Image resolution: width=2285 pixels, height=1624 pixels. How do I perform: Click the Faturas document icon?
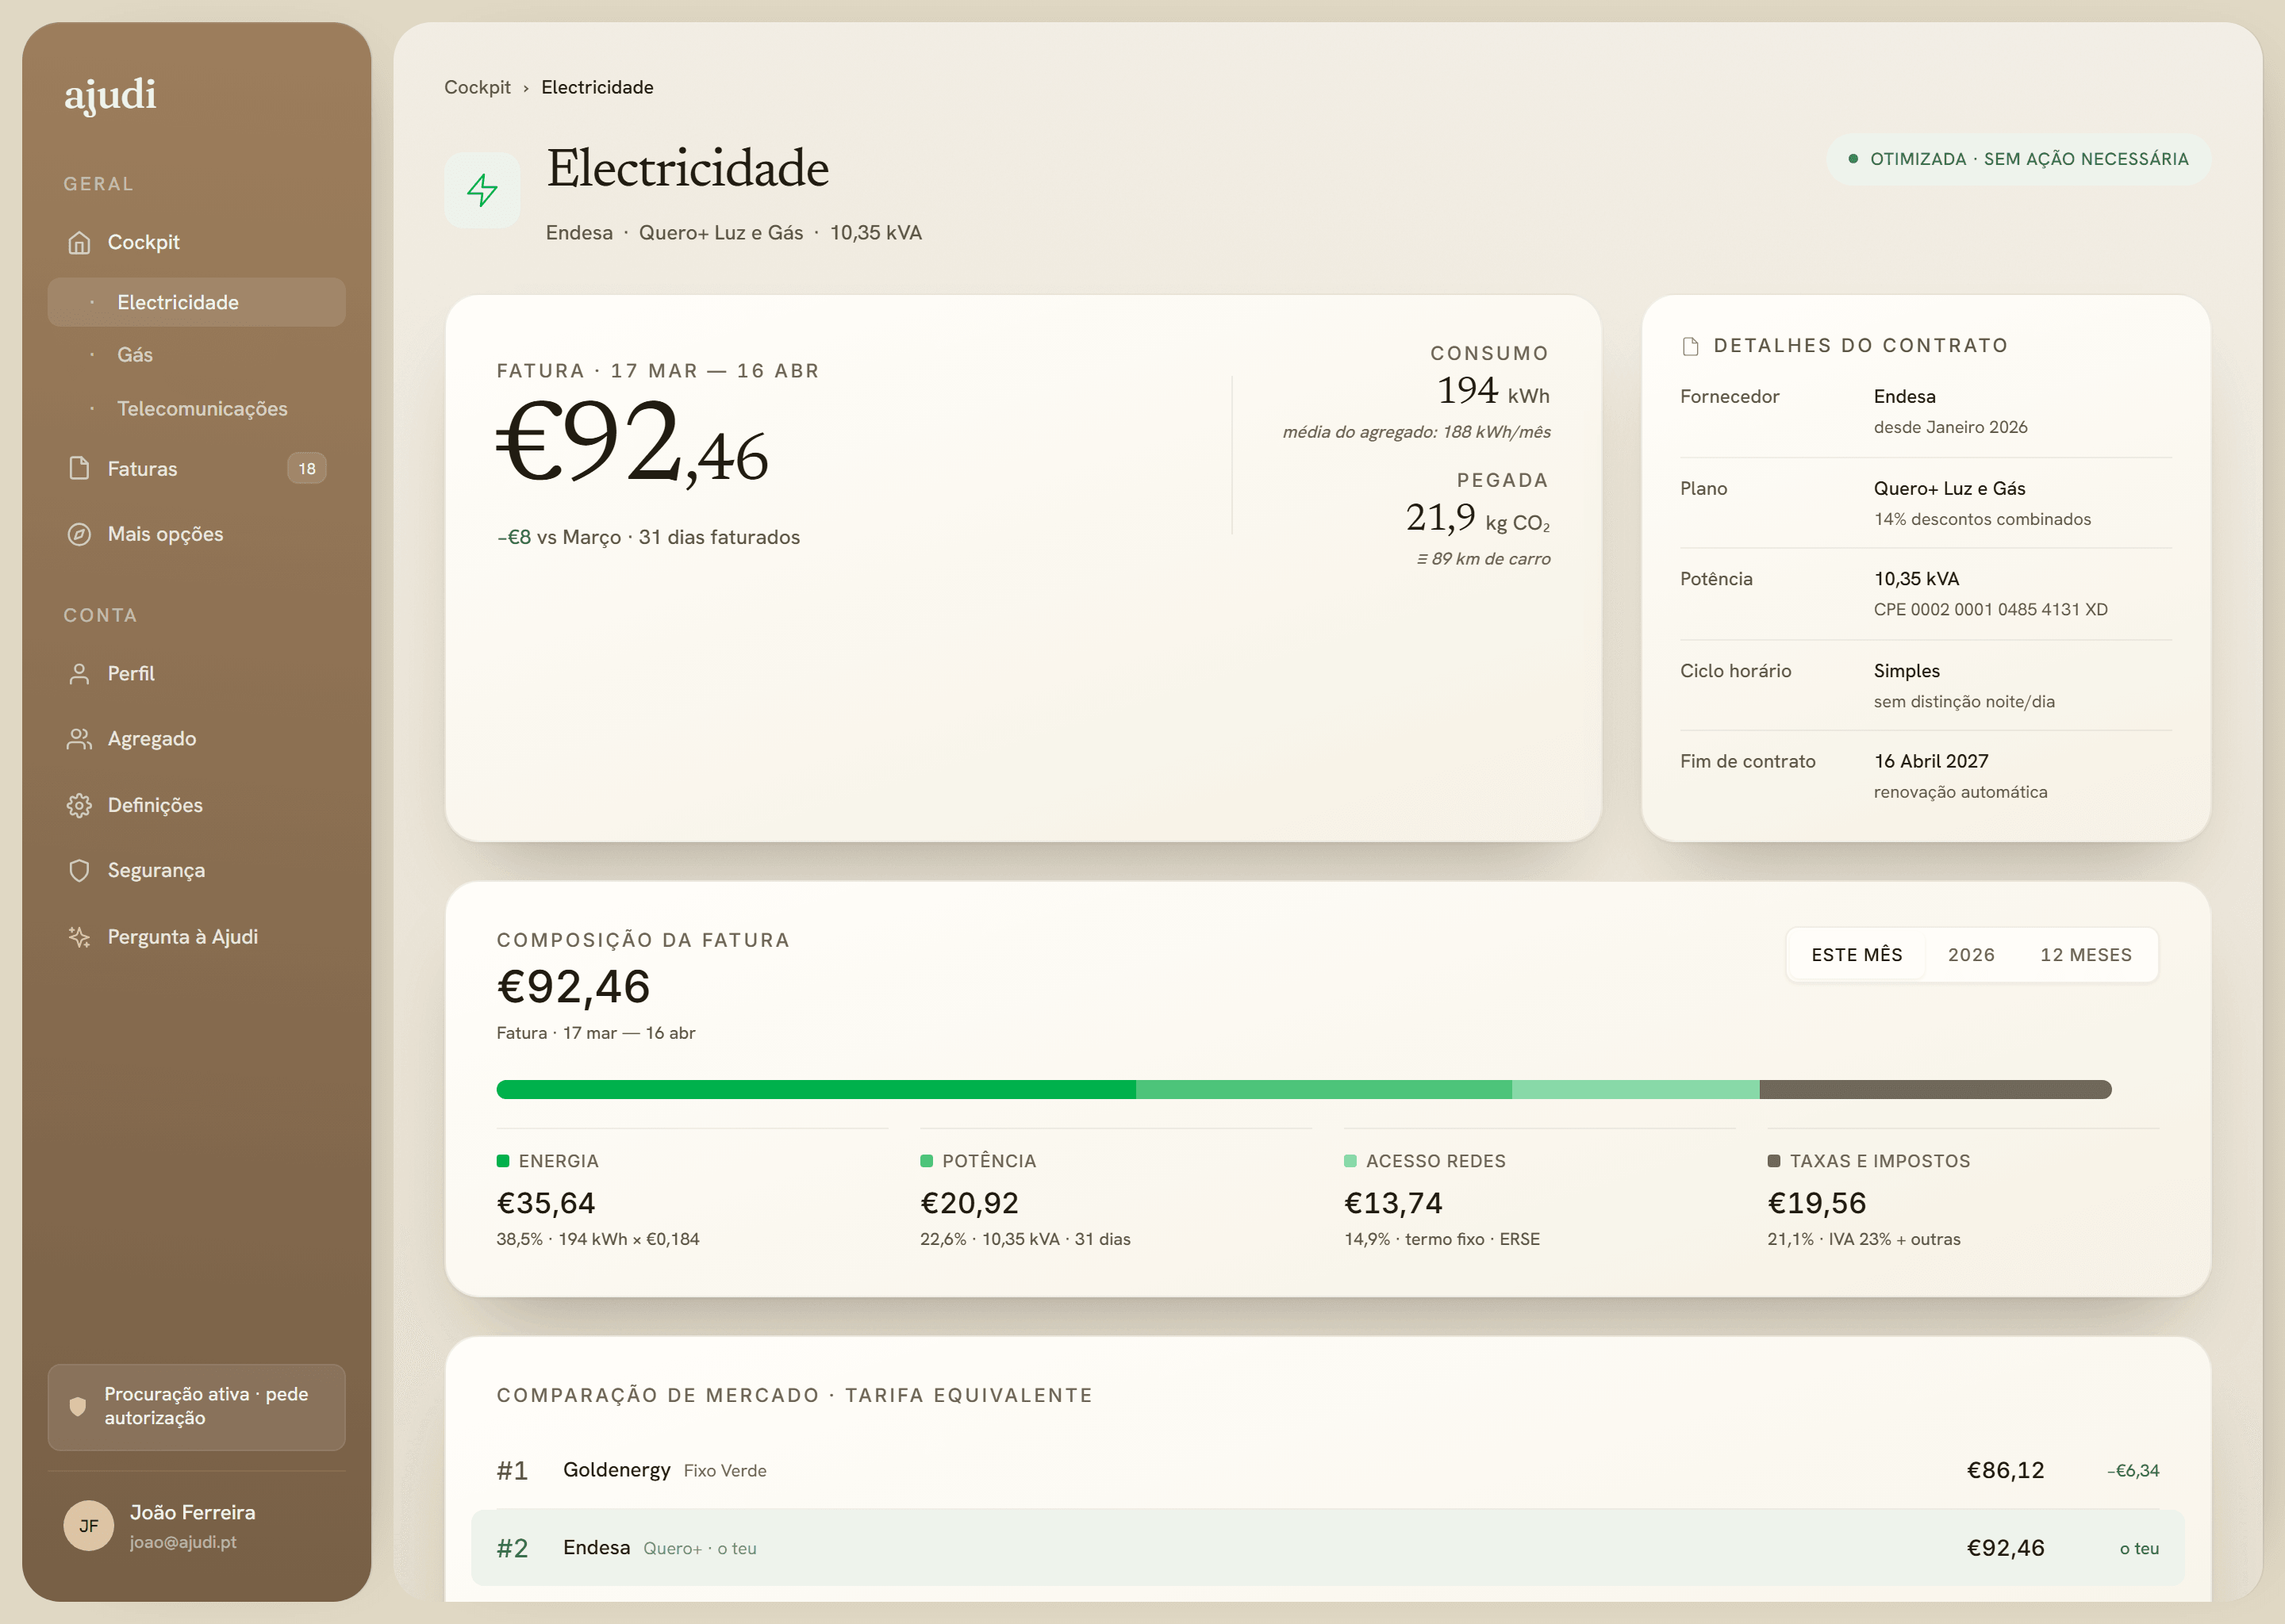[79, 468]
